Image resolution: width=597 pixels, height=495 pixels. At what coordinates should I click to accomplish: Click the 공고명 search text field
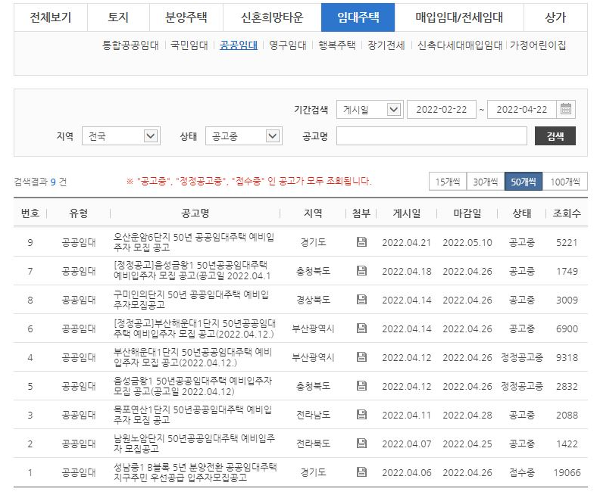(x=431, y=136)
